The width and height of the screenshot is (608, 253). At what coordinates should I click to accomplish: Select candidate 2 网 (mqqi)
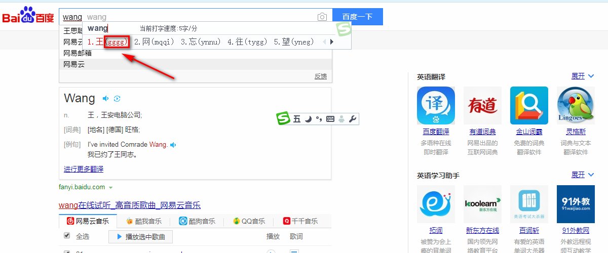tap(154, 42)
